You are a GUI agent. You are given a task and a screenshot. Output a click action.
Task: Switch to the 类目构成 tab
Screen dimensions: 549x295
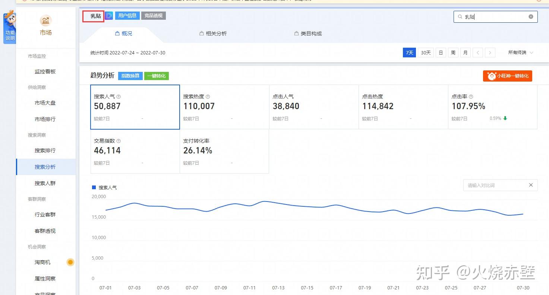coord(308,34)
